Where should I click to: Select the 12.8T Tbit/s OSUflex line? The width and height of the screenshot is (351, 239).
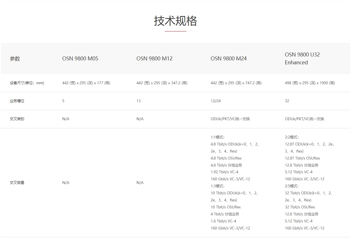click(302, 158)
